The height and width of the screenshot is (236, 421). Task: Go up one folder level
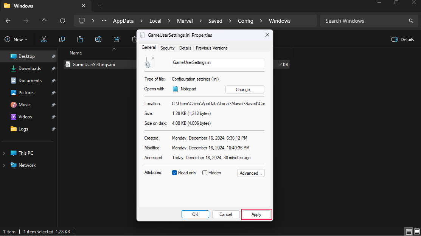44,21
